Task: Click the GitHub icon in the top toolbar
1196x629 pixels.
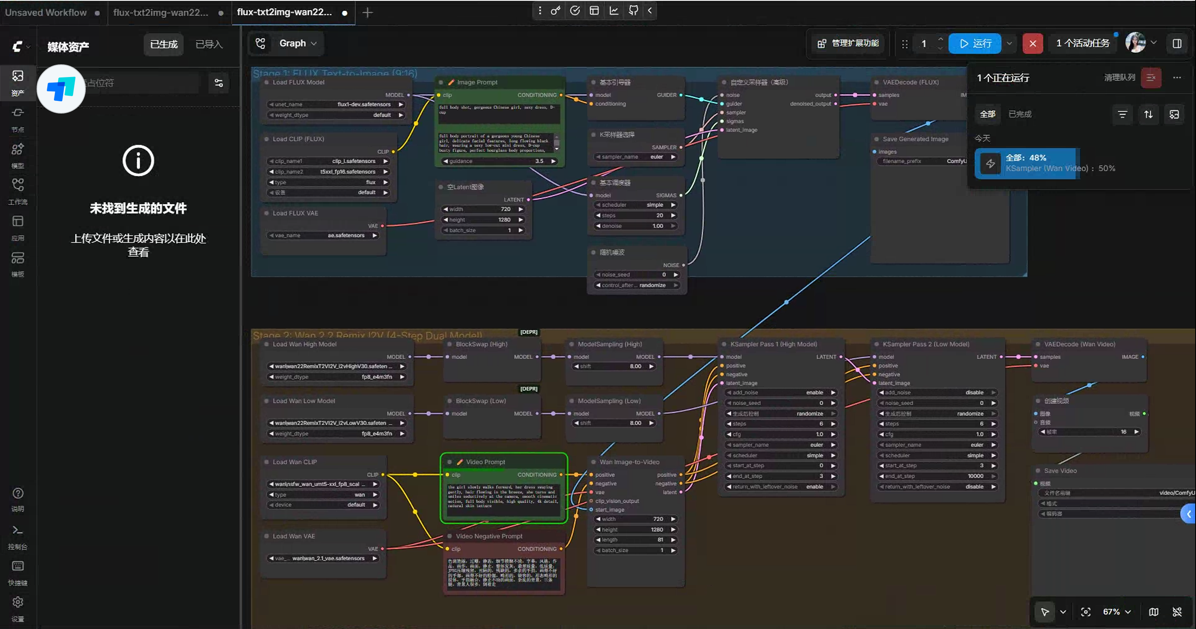Action: [633, 10]
